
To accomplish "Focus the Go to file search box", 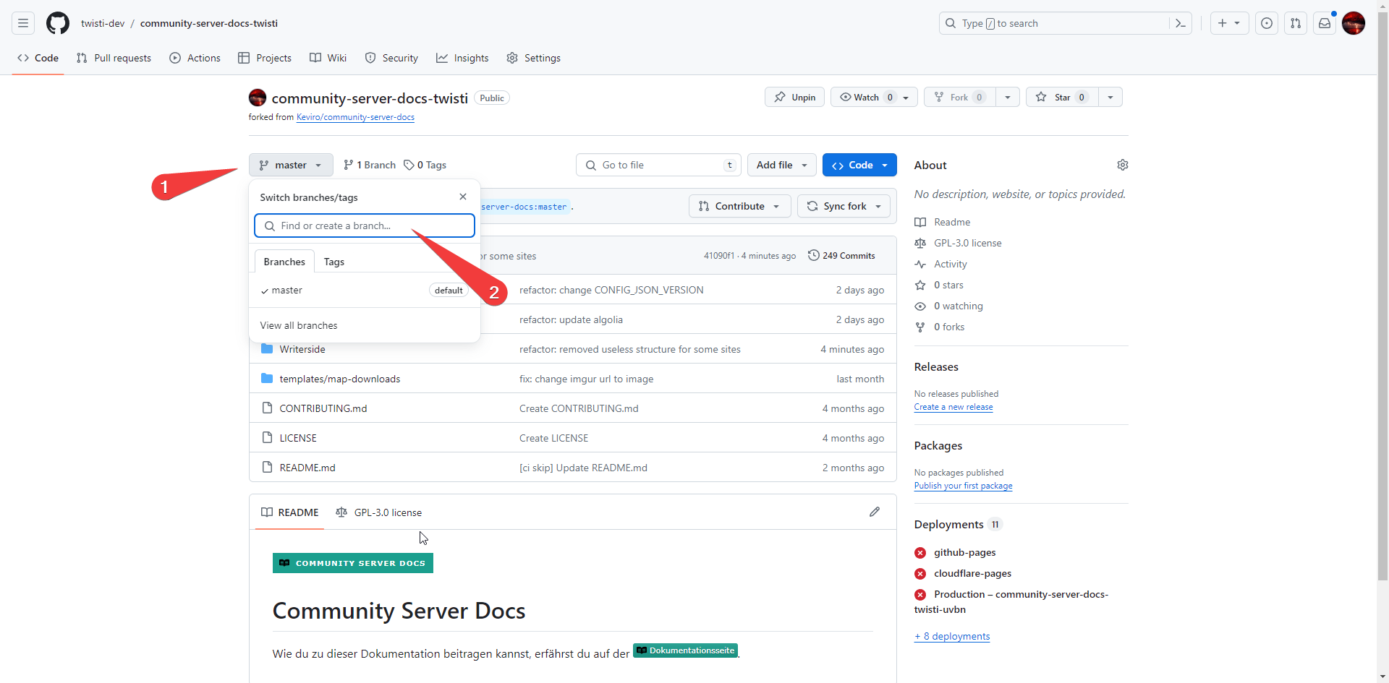I will tap(658, 165).
